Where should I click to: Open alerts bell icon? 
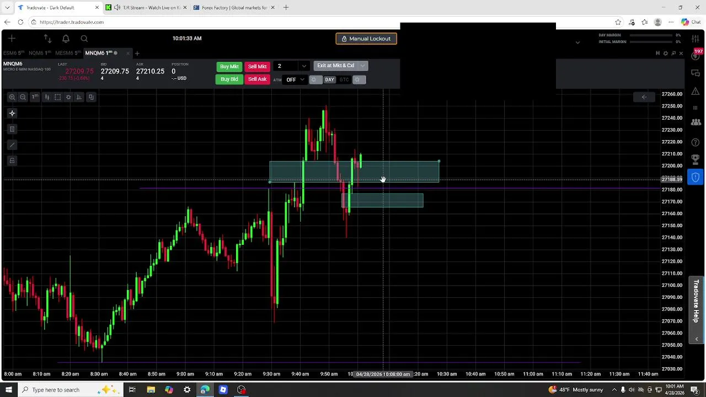pyautogui.click(x=66, y=39)
